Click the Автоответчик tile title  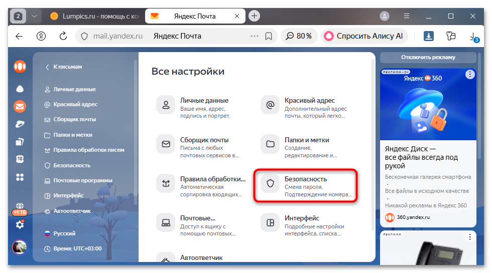201,257
